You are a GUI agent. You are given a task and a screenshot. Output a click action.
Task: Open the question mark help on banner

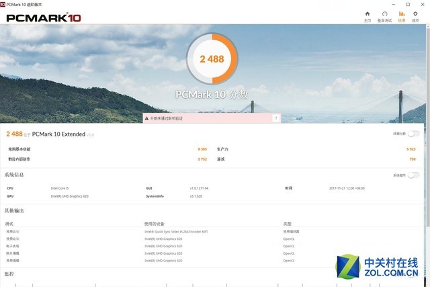click(x=276, y=118)
